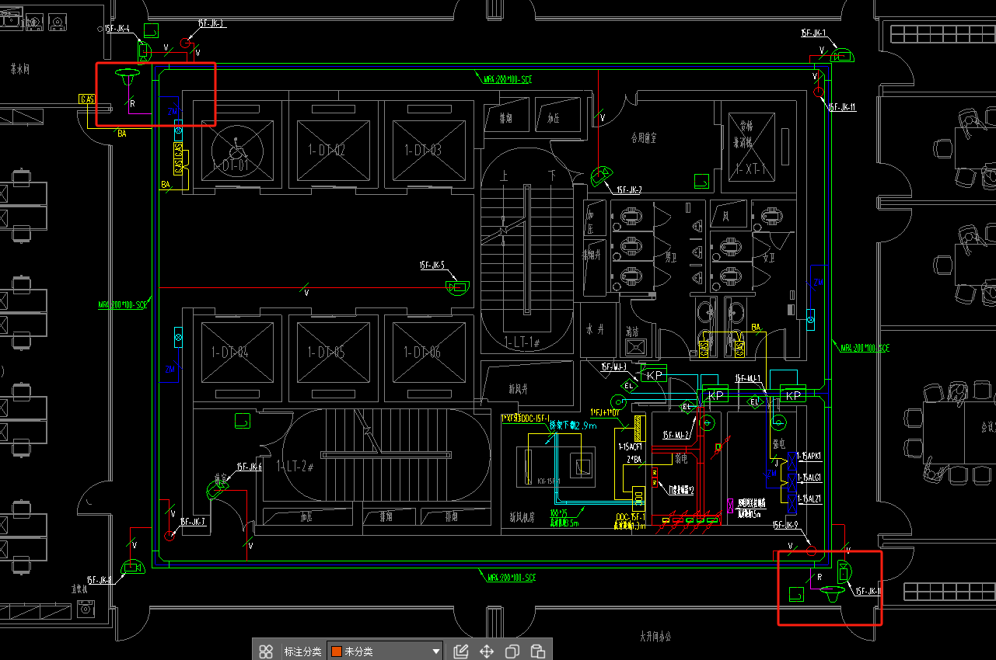Image resolution: width=996 pixels, height=660 pixels.
Task: Click the 大开间办公 label
Action: pyautogui.click(x=655, y=636)
